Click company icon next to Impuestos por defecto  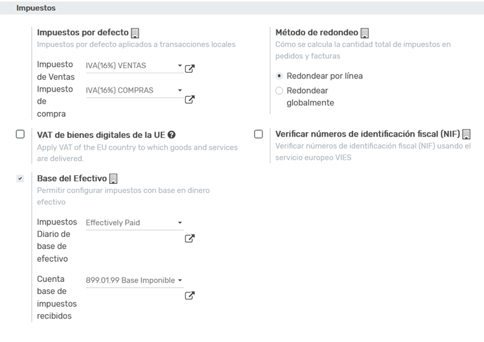135,33
